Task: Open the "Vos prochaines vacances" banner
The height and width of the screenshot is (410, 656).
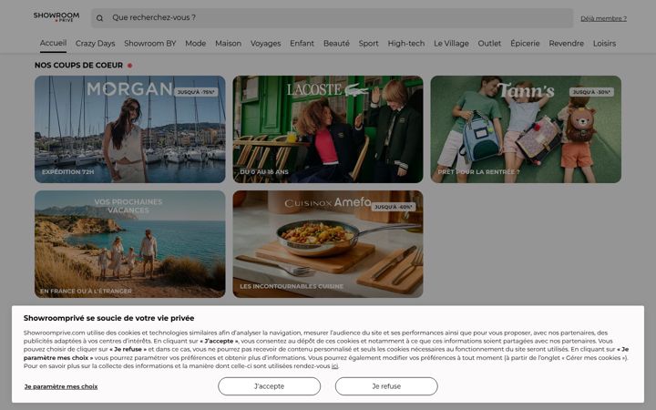Action: (129, 244)
